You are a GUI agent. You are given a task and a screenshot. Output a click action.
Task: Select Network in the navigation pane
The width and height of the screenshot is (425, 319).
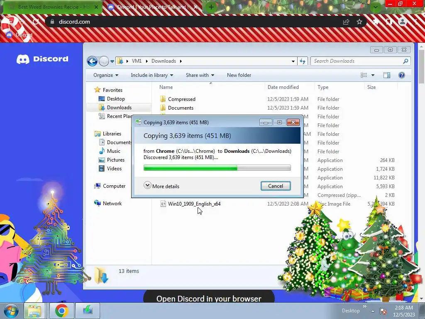(x=112, y=203)
